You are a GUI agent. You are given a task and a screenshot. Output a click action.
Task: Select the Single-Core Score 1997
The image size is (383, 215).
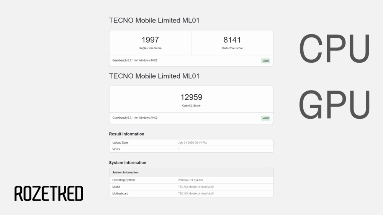(x=150, y=40)
